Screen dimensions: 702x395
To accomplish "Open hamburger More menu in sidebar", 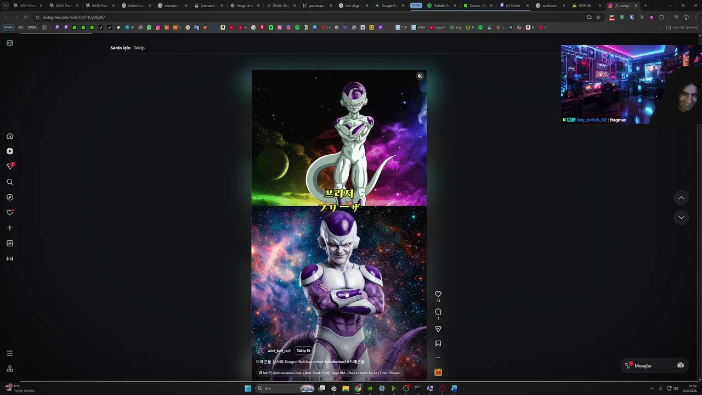I will pos(10,353).
